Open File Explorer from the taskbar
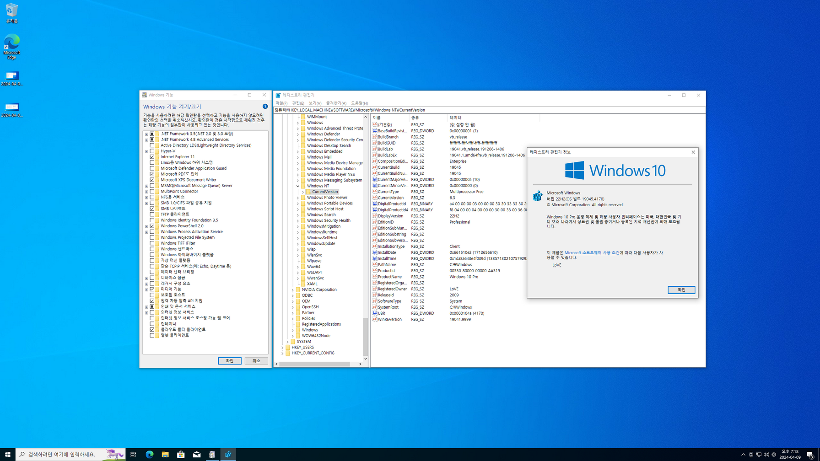The height and width of the screenshot is (461, 820). [165, 454]
